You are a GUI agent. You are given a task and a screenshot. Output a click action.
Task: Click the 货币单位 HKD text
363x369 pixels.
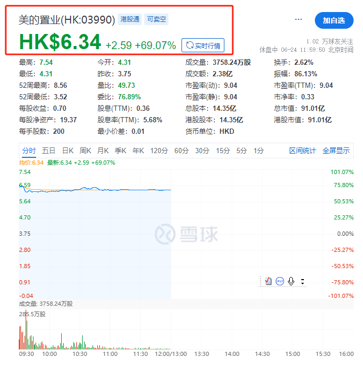pos(226,131)
